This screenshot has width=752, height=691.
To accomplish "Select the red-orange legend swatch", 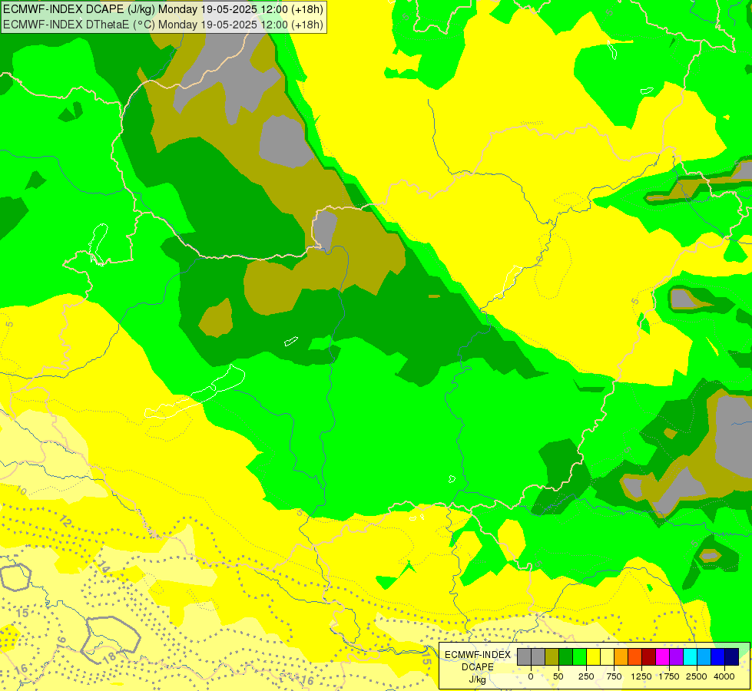I will tap(635, 657).
